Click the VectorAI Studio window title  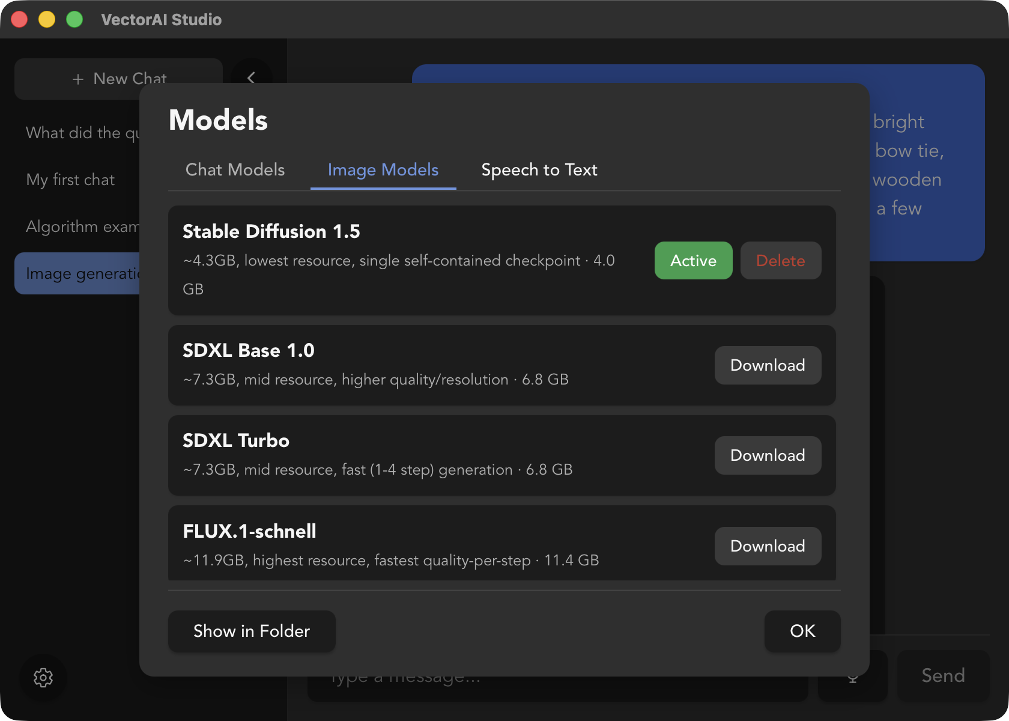(162, 20)
